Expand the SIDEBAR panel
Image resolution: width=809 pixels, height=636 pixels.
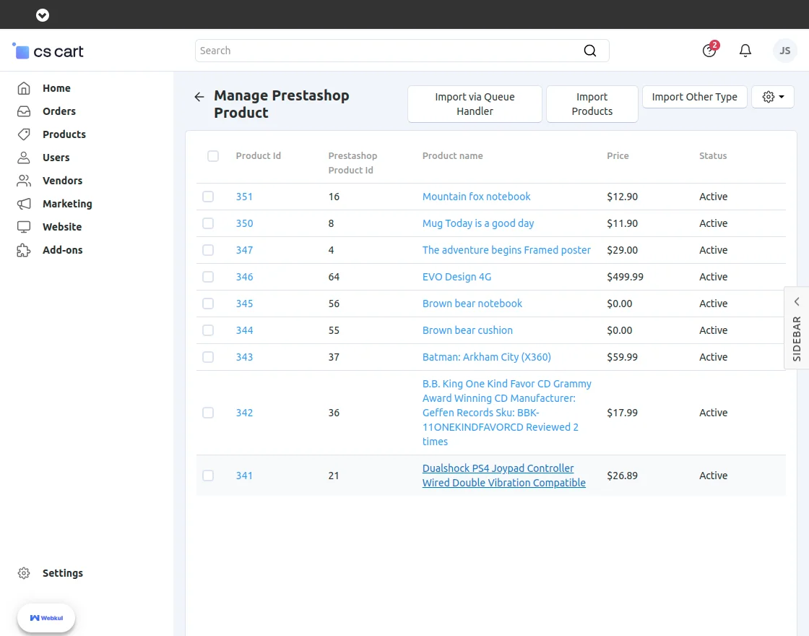[796, 328]
